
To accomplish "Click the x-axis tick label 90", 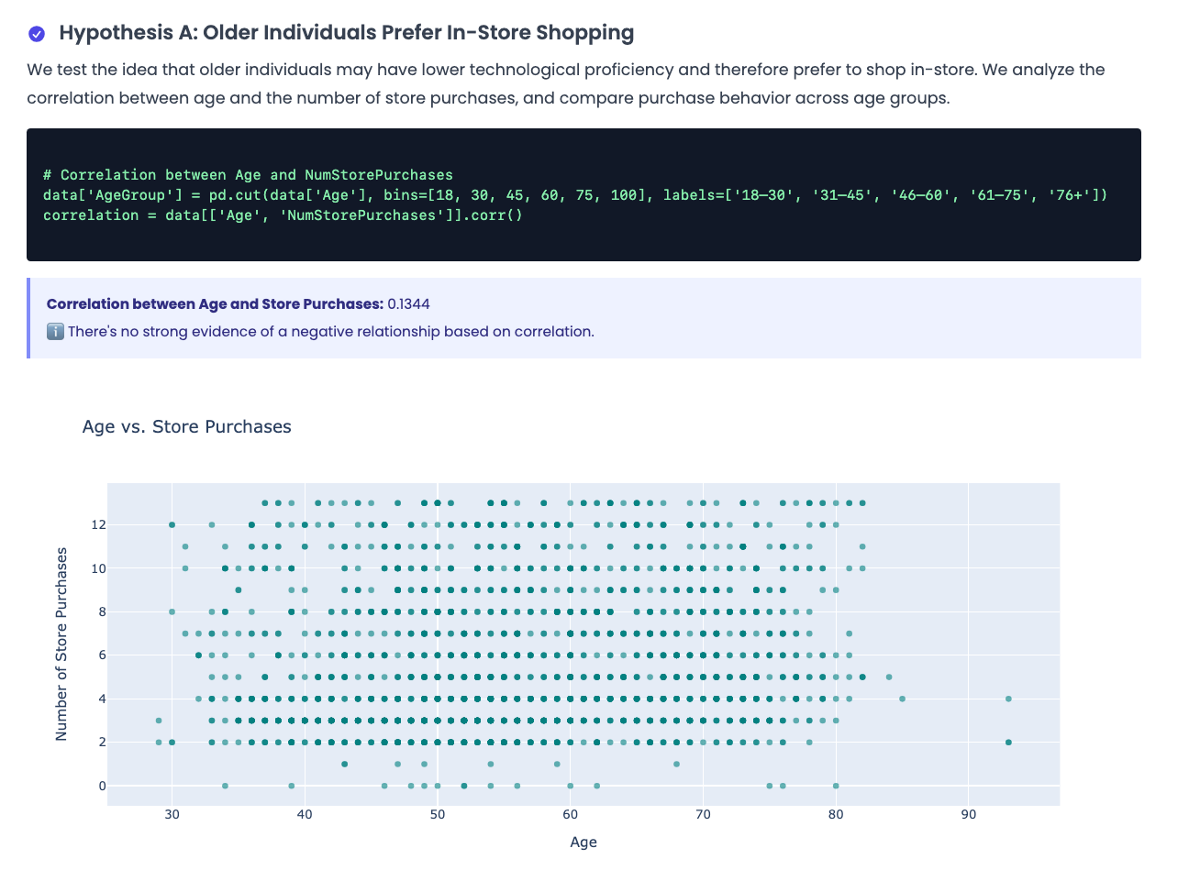I will tap(968, 814).
